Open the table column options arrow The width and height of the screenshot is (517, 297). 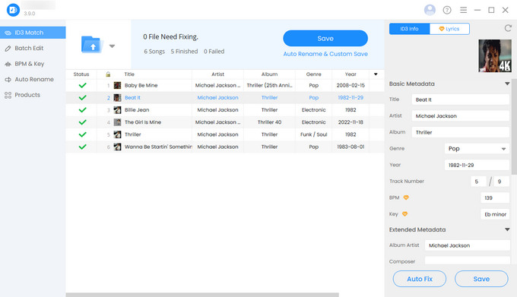click(376, 74)
